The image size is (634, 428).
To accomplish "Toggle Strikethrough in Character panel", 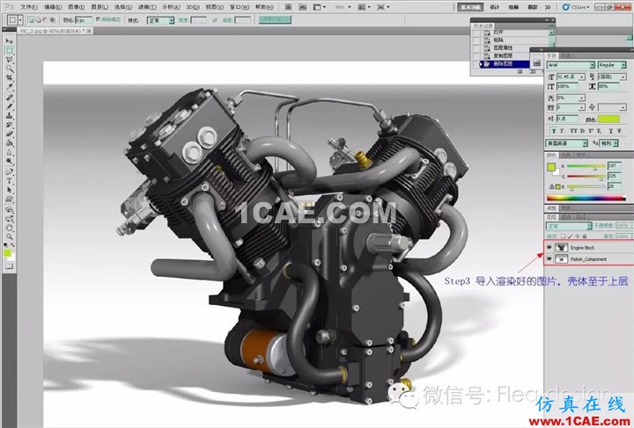I will [619, 131].
